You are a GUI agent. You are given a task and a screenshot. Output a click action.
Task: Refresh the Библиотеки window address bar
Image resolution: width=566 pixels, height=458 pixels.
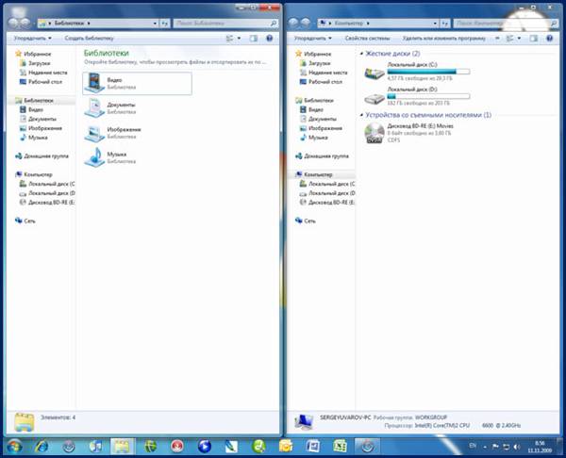tap(164, 23)
